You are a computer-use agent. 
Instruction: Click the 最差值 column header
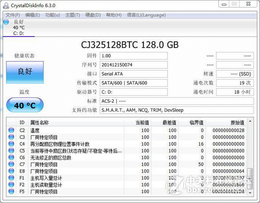coord(165,122)
